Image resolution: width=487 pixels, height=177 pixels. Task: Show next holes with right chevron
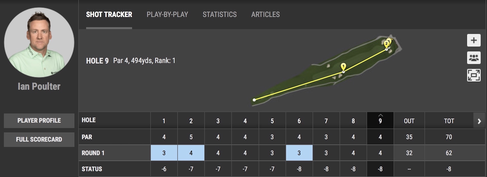tap(479, 121)
